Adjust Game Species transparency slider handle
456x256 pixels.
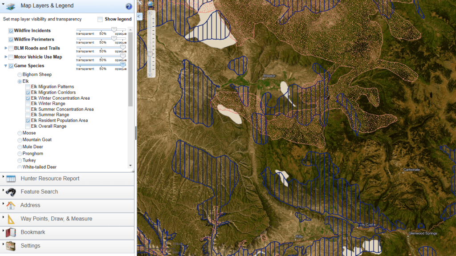pos(123,65)
